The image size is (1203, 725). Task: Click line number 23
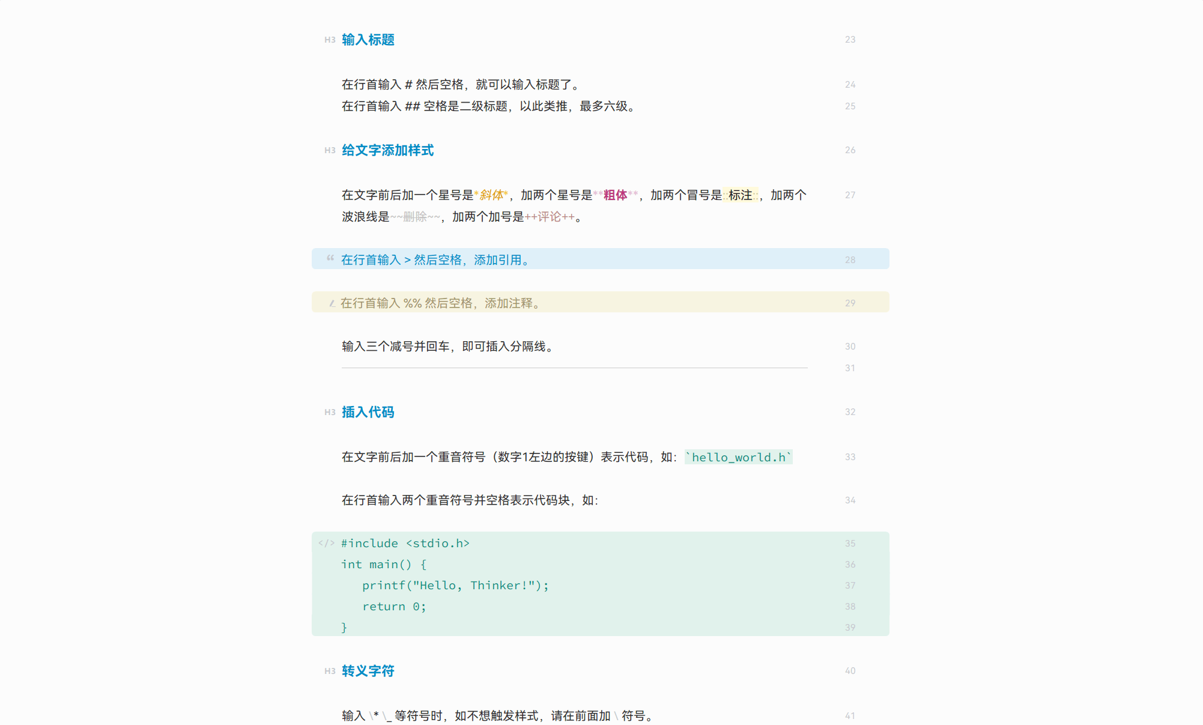click(850, 40)
